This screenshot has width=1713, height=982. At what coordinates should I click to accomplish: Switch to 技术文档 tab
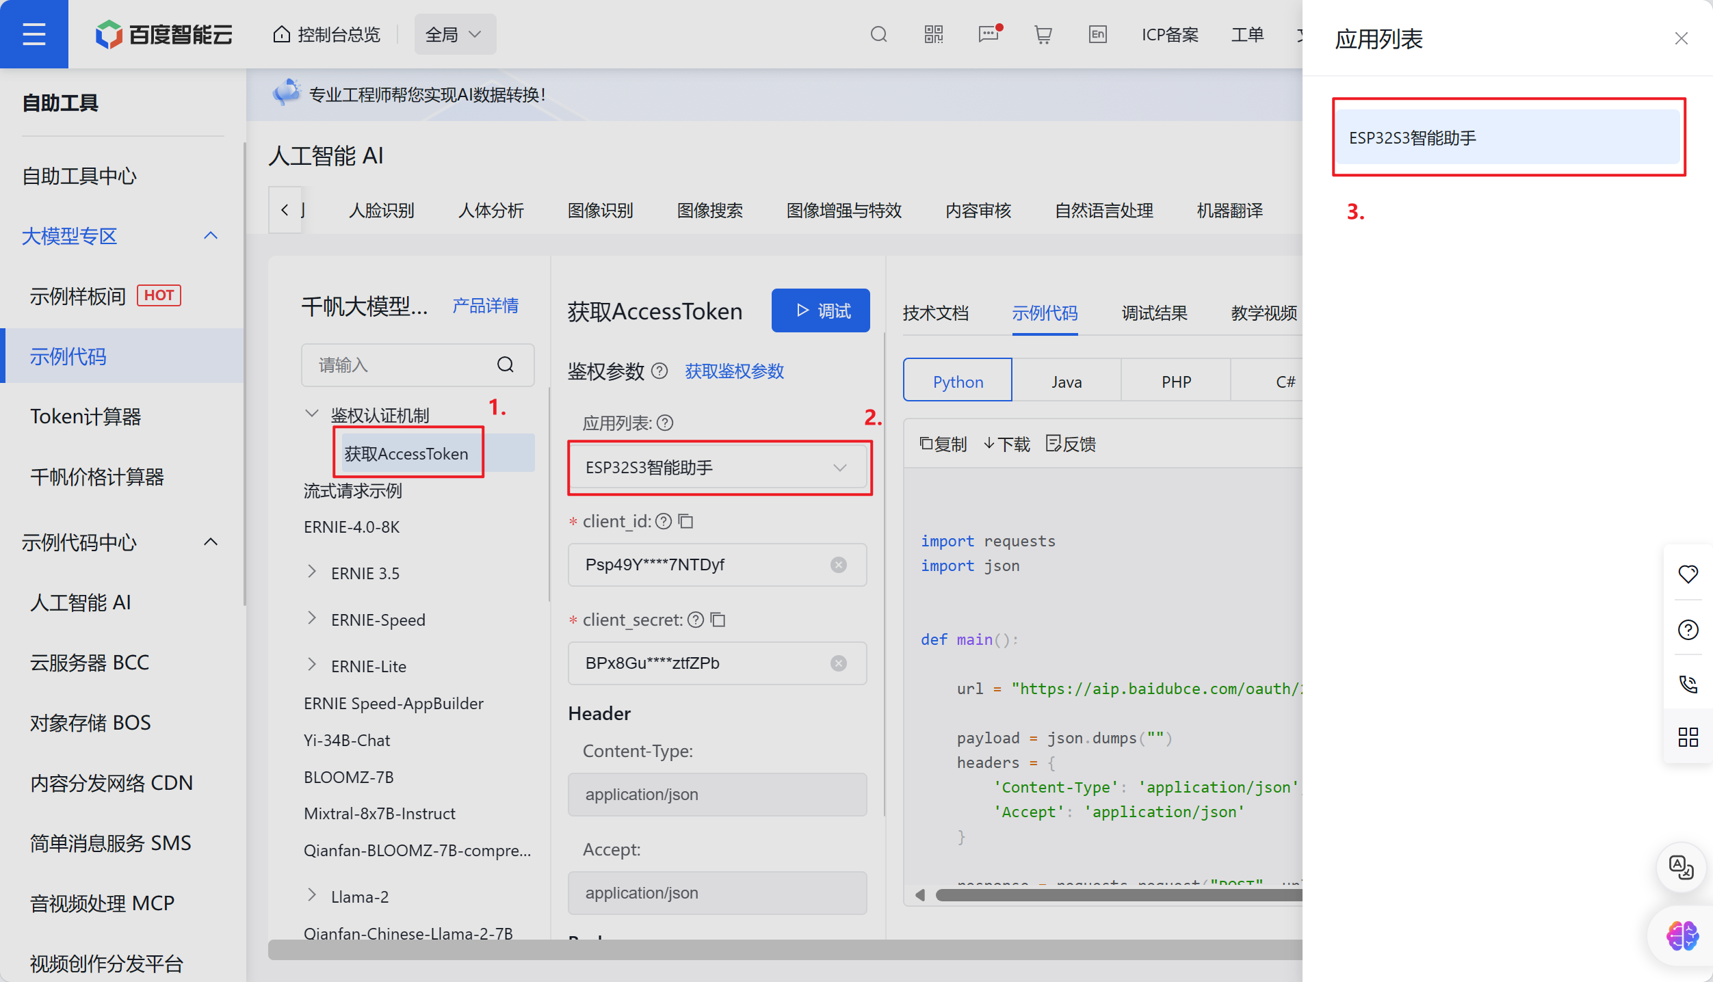(935, 313)
